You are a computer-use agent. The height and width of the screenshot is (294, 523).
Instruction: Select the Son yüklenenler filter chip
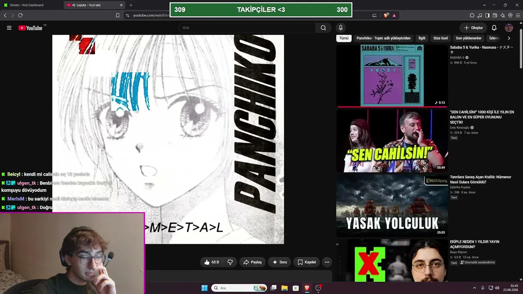[469, 38]
